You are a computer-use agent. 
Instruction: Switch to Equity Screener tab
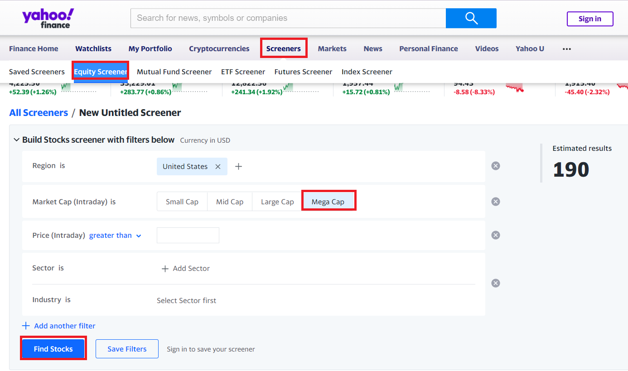tap(101, 72)
